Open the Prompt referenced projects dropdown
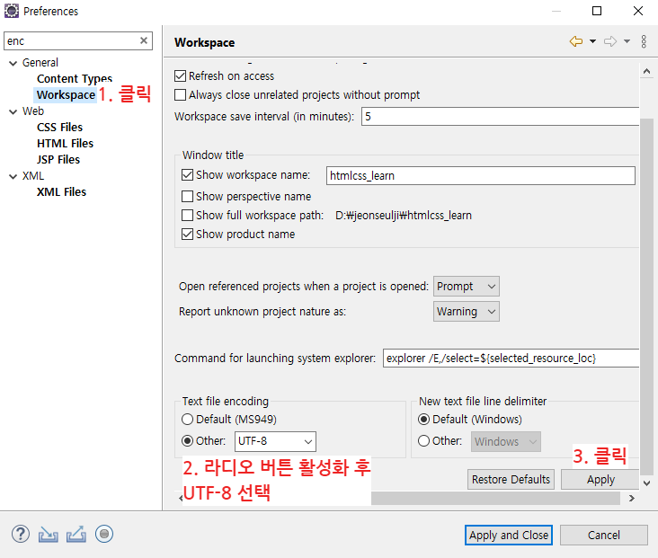Viewport: 658px width, 558px height. tap(467, 287)
